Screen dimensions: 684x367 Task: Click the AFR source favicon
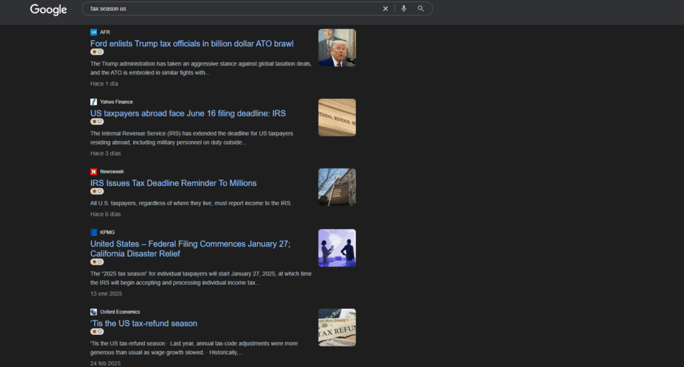(94, 32)
